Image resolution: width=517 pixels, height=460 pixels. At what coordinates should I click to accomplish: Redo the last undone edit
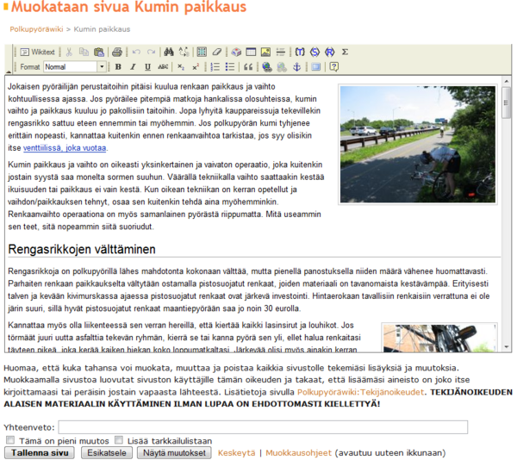click(x=151, y=52)
